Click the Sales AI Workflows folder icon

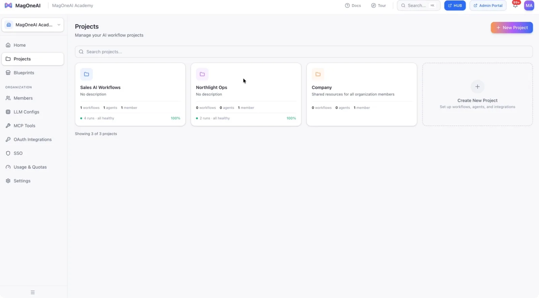(87, 74)
